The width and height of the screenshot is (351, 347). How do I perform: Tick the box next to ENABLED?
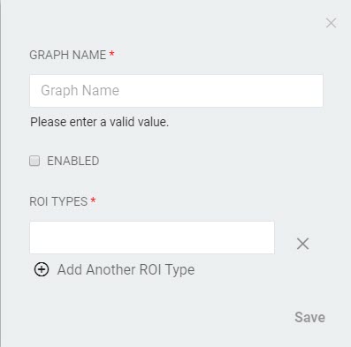coord(34,161)
